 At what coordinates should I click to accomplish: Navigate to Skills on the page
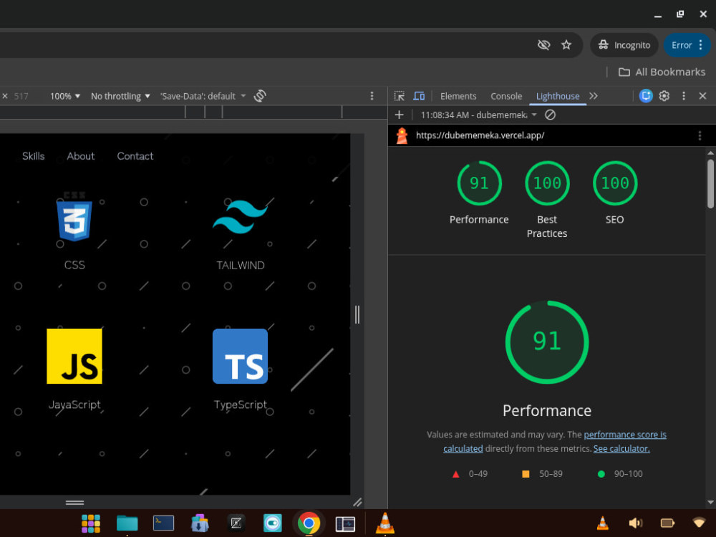click(x=34, y=156)
